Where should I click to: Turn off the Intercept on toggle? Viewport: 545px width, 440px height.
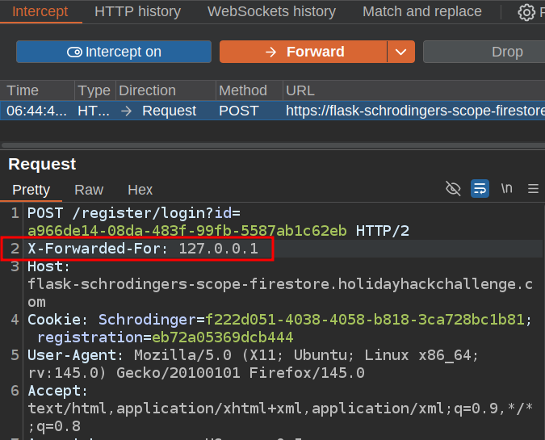click(x=114, y=52)
